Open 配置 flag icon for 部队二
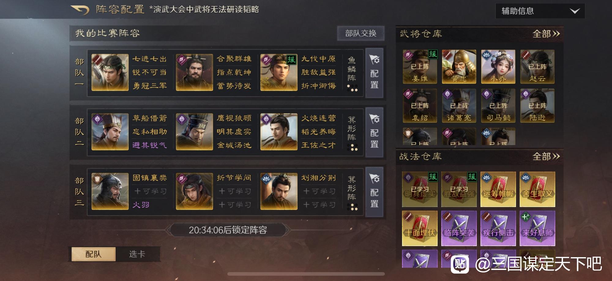This screenshot has height=281, width=612. coord(375,132)
